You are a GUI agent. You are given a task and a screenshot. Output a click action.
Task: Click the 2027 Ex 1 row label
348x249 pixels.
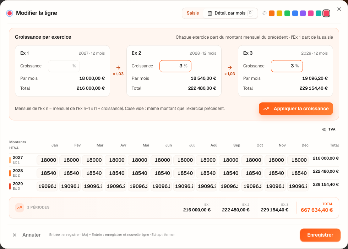(18, 160)
